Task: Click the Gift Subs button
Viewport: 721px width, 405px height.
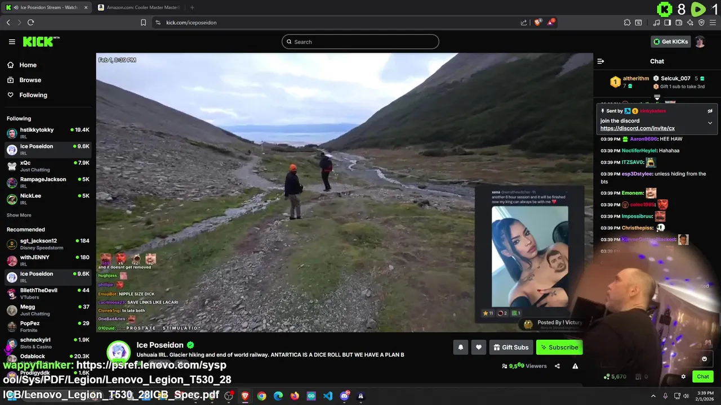Action: [x=511, y=348]
